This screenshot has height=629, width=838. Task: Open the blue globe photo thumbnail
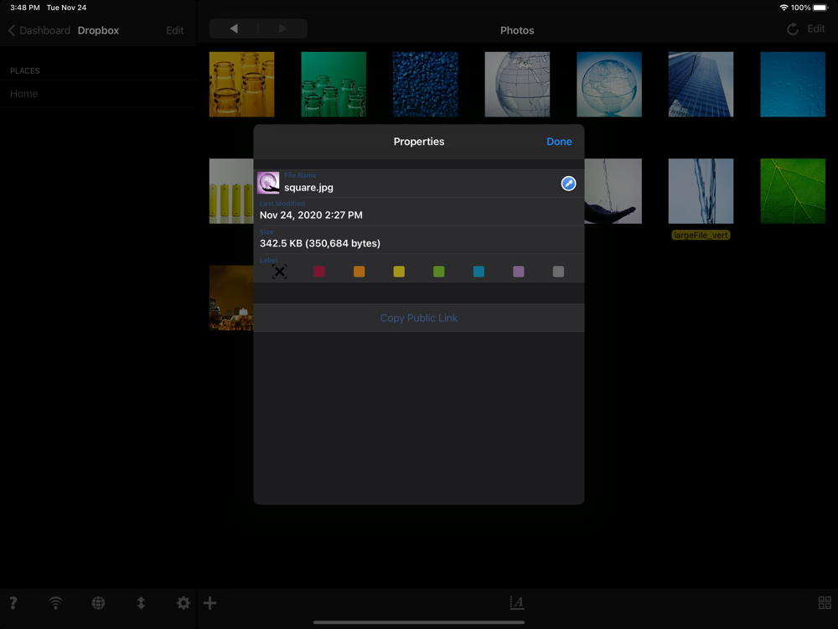tap(609, 84)
